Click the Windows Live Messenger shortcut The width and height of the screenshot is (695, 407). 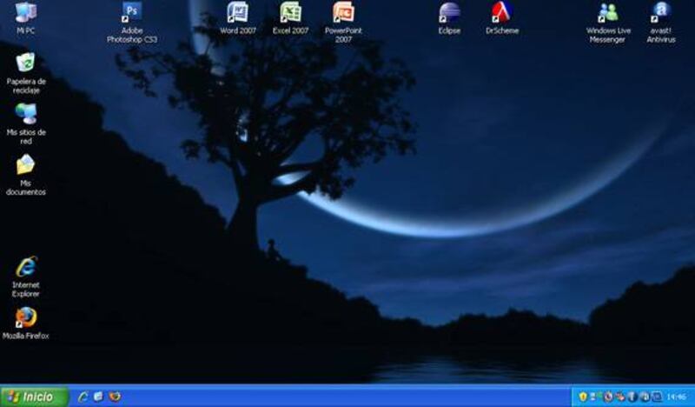pyautogui.click(x=607, y=13)
